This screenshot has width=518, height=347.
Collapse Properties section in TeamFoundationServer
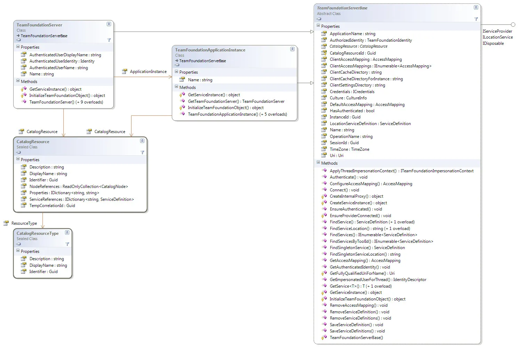click(18, 47)
